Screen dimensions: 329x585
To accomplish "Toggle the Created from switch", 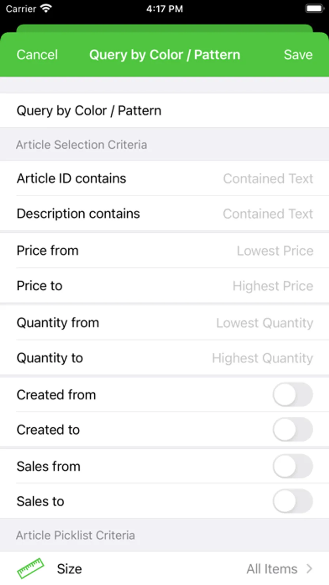I will coord(292,395).
